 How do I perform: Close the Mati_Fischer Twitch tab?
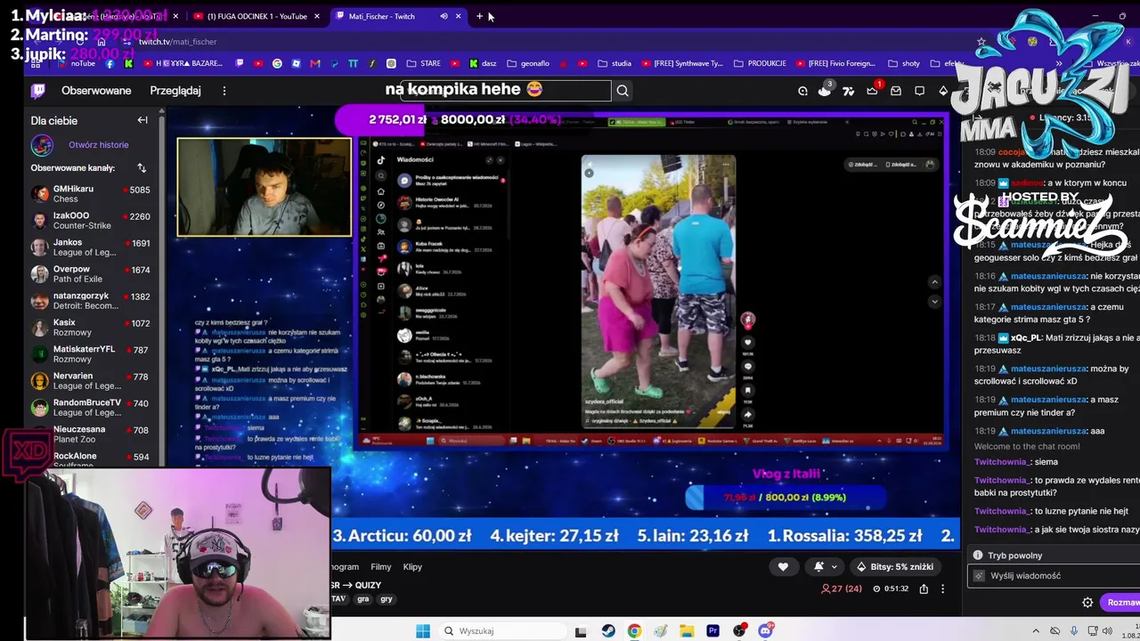point(459,16)
